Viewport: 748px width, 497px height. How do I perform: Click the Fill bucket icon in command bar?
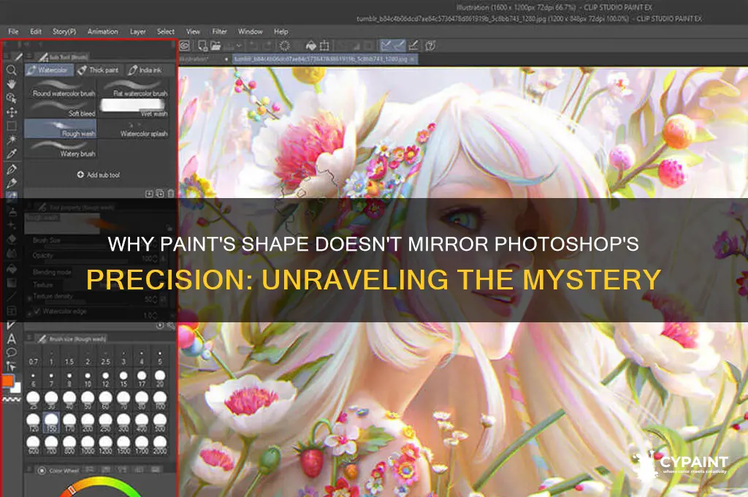pos(311,45)
